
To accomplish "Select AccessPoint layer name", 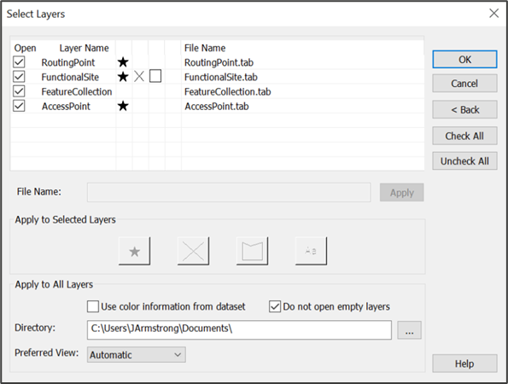I will [66, 106].
